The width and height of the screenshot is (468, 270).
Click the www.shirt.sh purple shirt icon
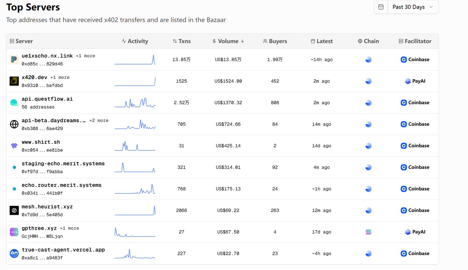click(14, 146)
